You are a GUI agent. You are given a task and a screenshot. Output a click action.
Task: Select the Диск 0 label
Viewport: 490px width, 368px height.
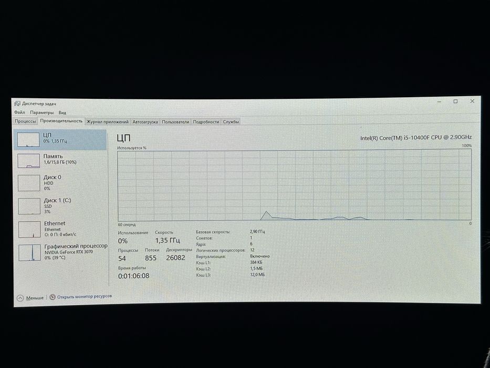(53, 177)
